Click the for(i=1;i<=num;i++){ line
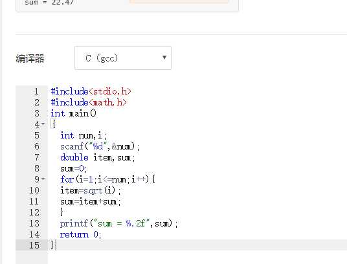Image resolution: width=347 pixels, height=264 pixels. pos(107,179)
